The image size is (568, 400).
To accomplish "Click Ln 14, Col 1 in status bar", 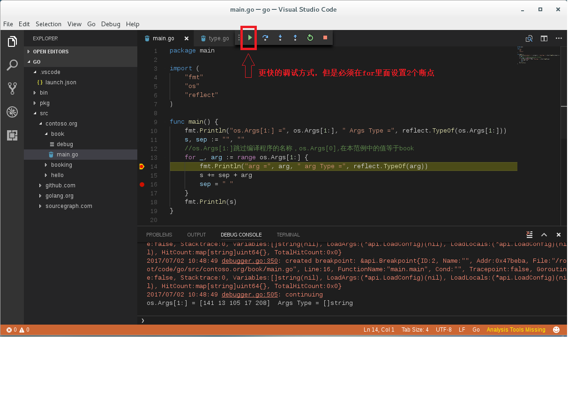I will click(x=379, y=330).
